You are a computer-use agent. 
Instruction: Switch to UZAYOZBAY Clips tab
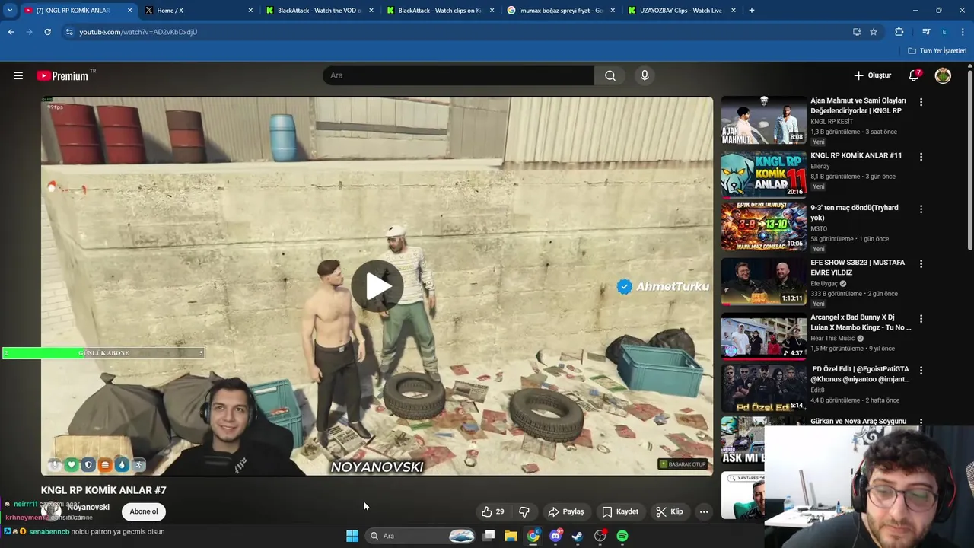pyautogui.click(x=682, y=11)
